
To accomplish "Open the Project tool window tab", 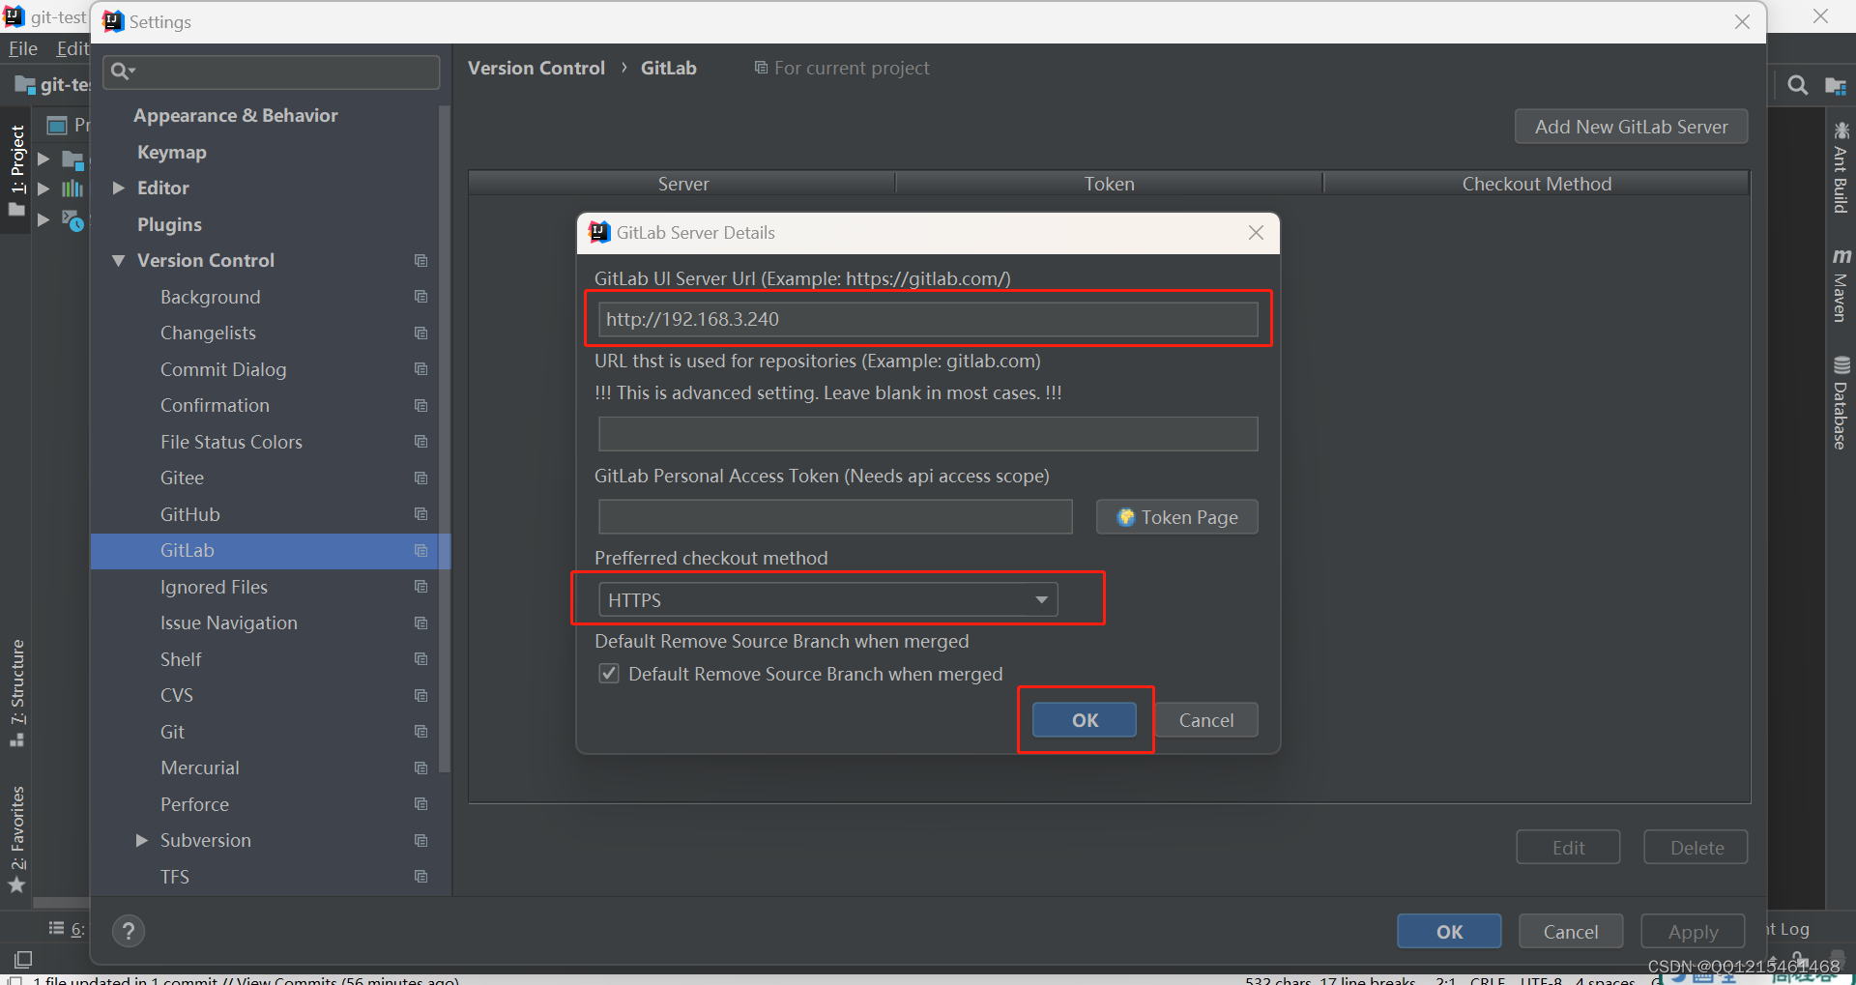I will point(16,171).
